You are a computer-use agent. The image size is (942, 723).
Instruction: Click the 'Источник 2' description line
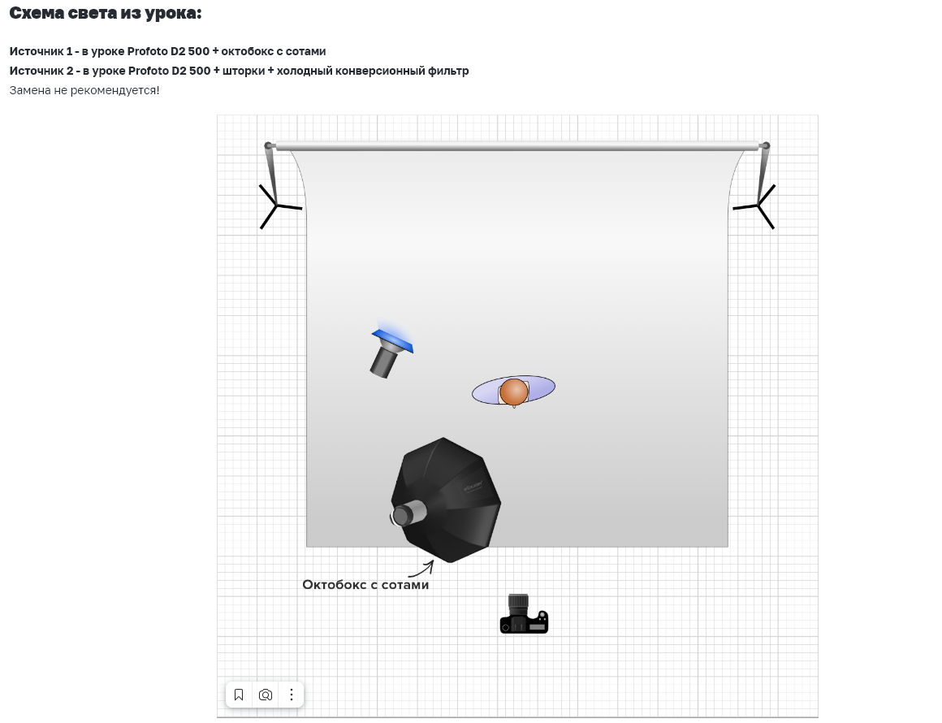tap(239, 71)
